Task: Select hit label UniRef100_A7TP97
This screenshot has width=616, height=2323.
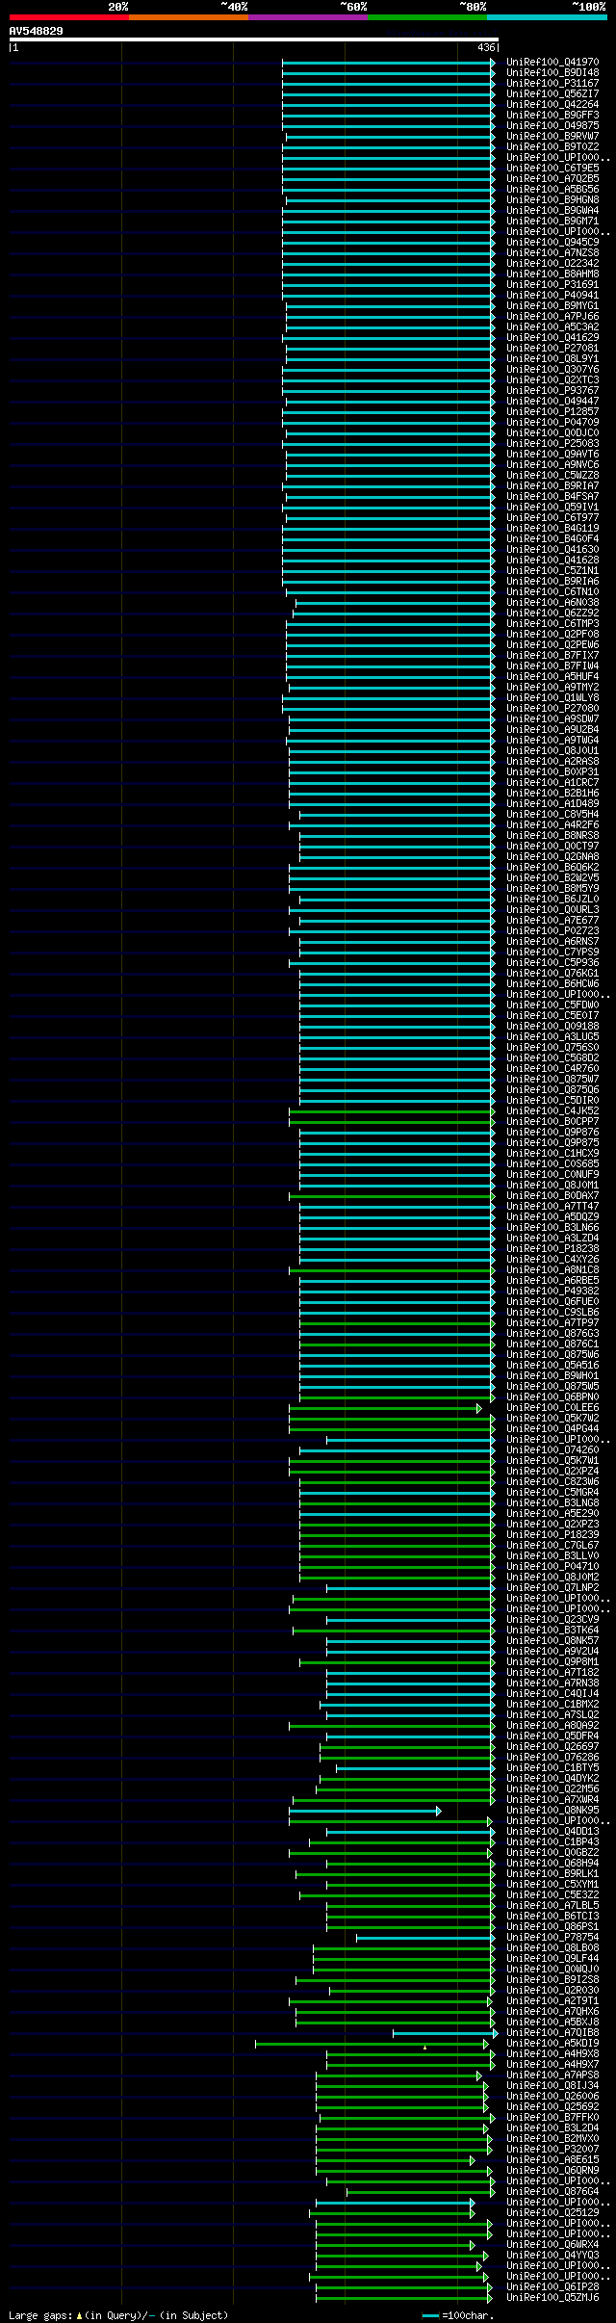Action: (552, 1323)
